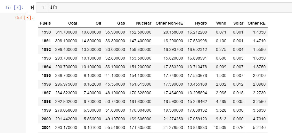292x133 pixels.
Task: Select the Other RE column header
Action: point(257,23)
